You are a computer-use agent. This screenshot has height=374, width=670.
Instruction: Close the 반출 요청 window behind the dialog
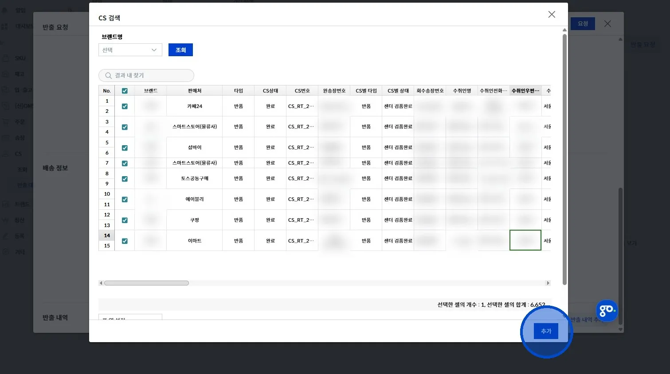[607, 24]
